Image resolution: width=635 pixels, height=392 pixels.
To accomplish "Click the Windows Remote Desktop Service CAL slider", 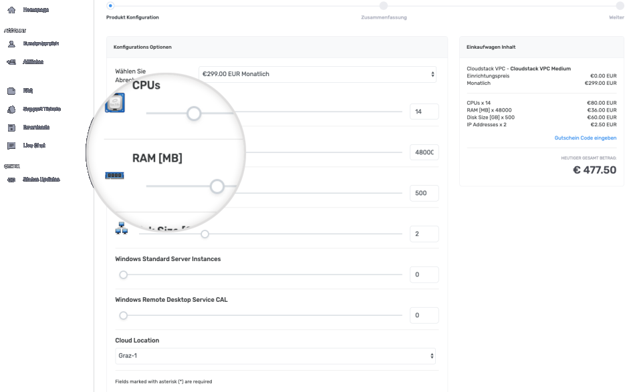I will pos(124,315).
